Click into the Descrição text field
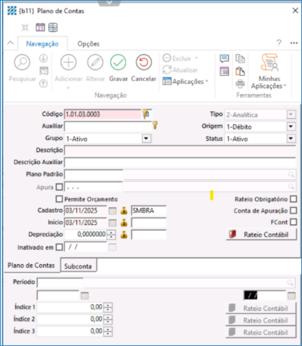 [x=180, y=151]
